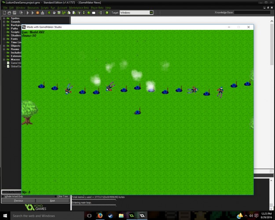Click the New project toolbar icon
The image size is (275, 220).
4,13
